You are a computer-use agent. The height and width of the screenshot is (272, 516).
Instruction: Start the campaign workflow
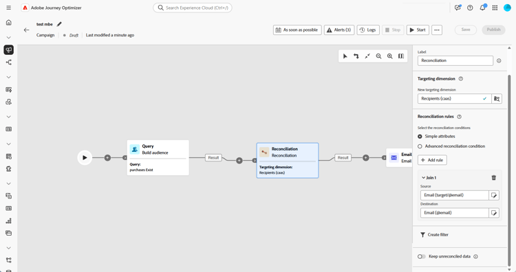click(418, 30)
